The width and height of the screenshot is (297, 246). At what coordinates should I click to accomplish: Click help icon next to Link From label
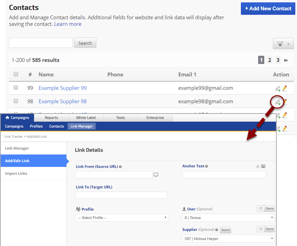120,167
